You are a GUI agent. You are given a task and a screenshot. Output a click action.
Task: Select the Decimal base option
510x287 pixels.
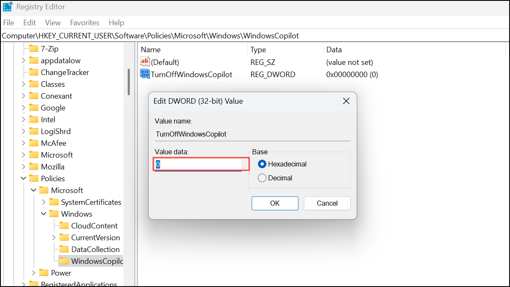pyautogui.click(x=275, y=178)
